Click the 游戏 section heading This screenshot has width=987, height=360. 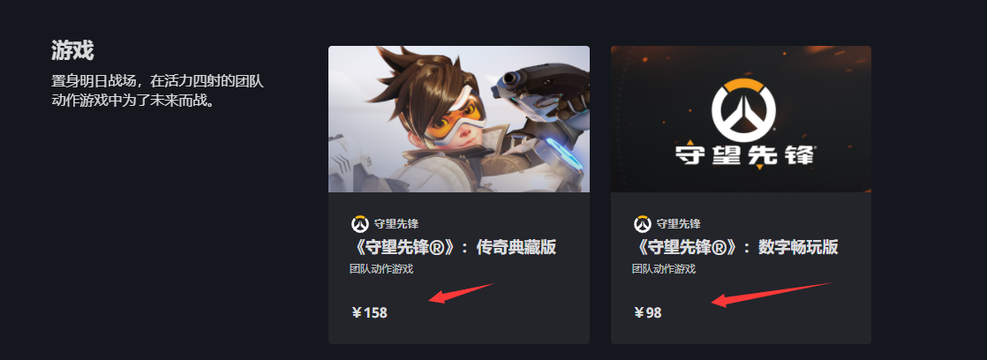pyautogui.click(x=72, y=49)
